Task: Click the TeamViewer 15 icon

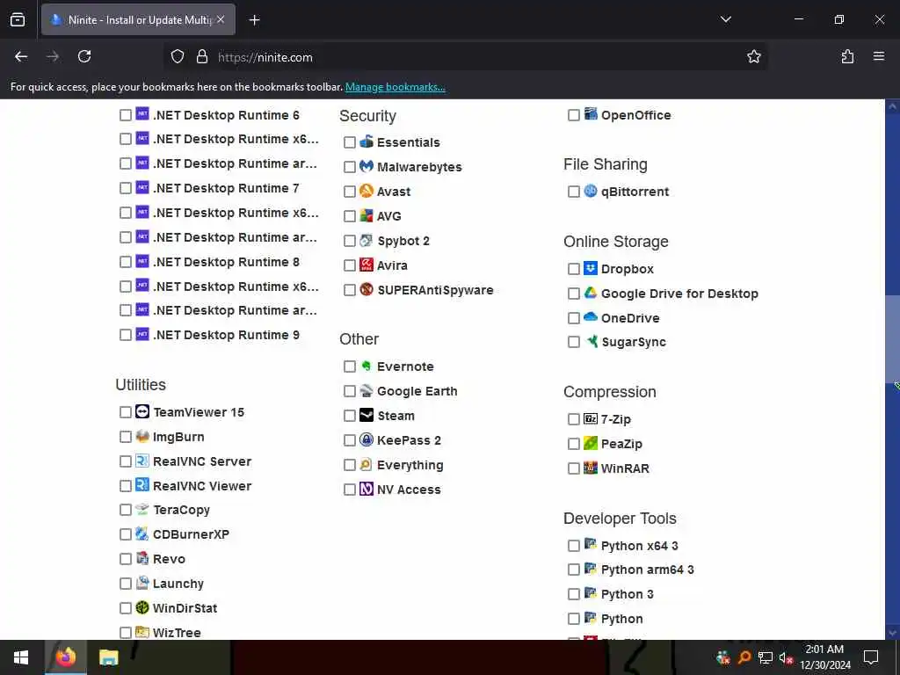Action: pos(142,411)
